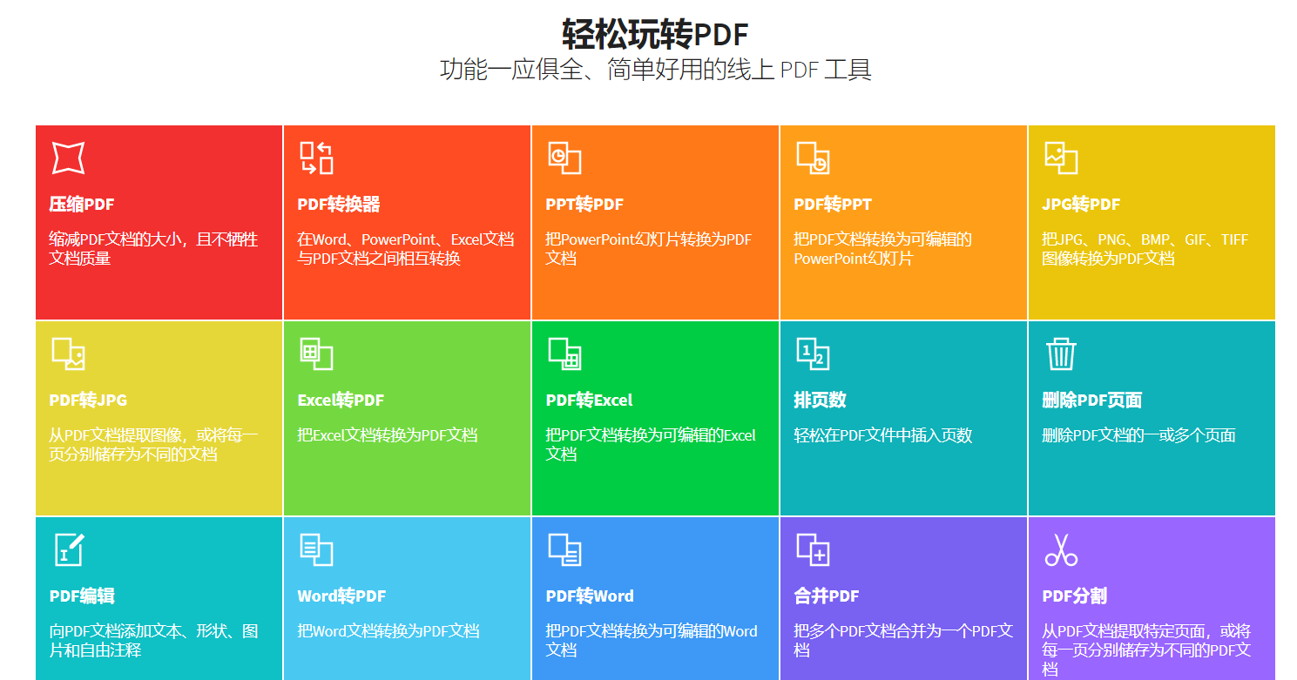The width and height of the screenshot is (1297, 680).
Task: Go to the PPT转PDF title
Action: [x=584, y=205]
